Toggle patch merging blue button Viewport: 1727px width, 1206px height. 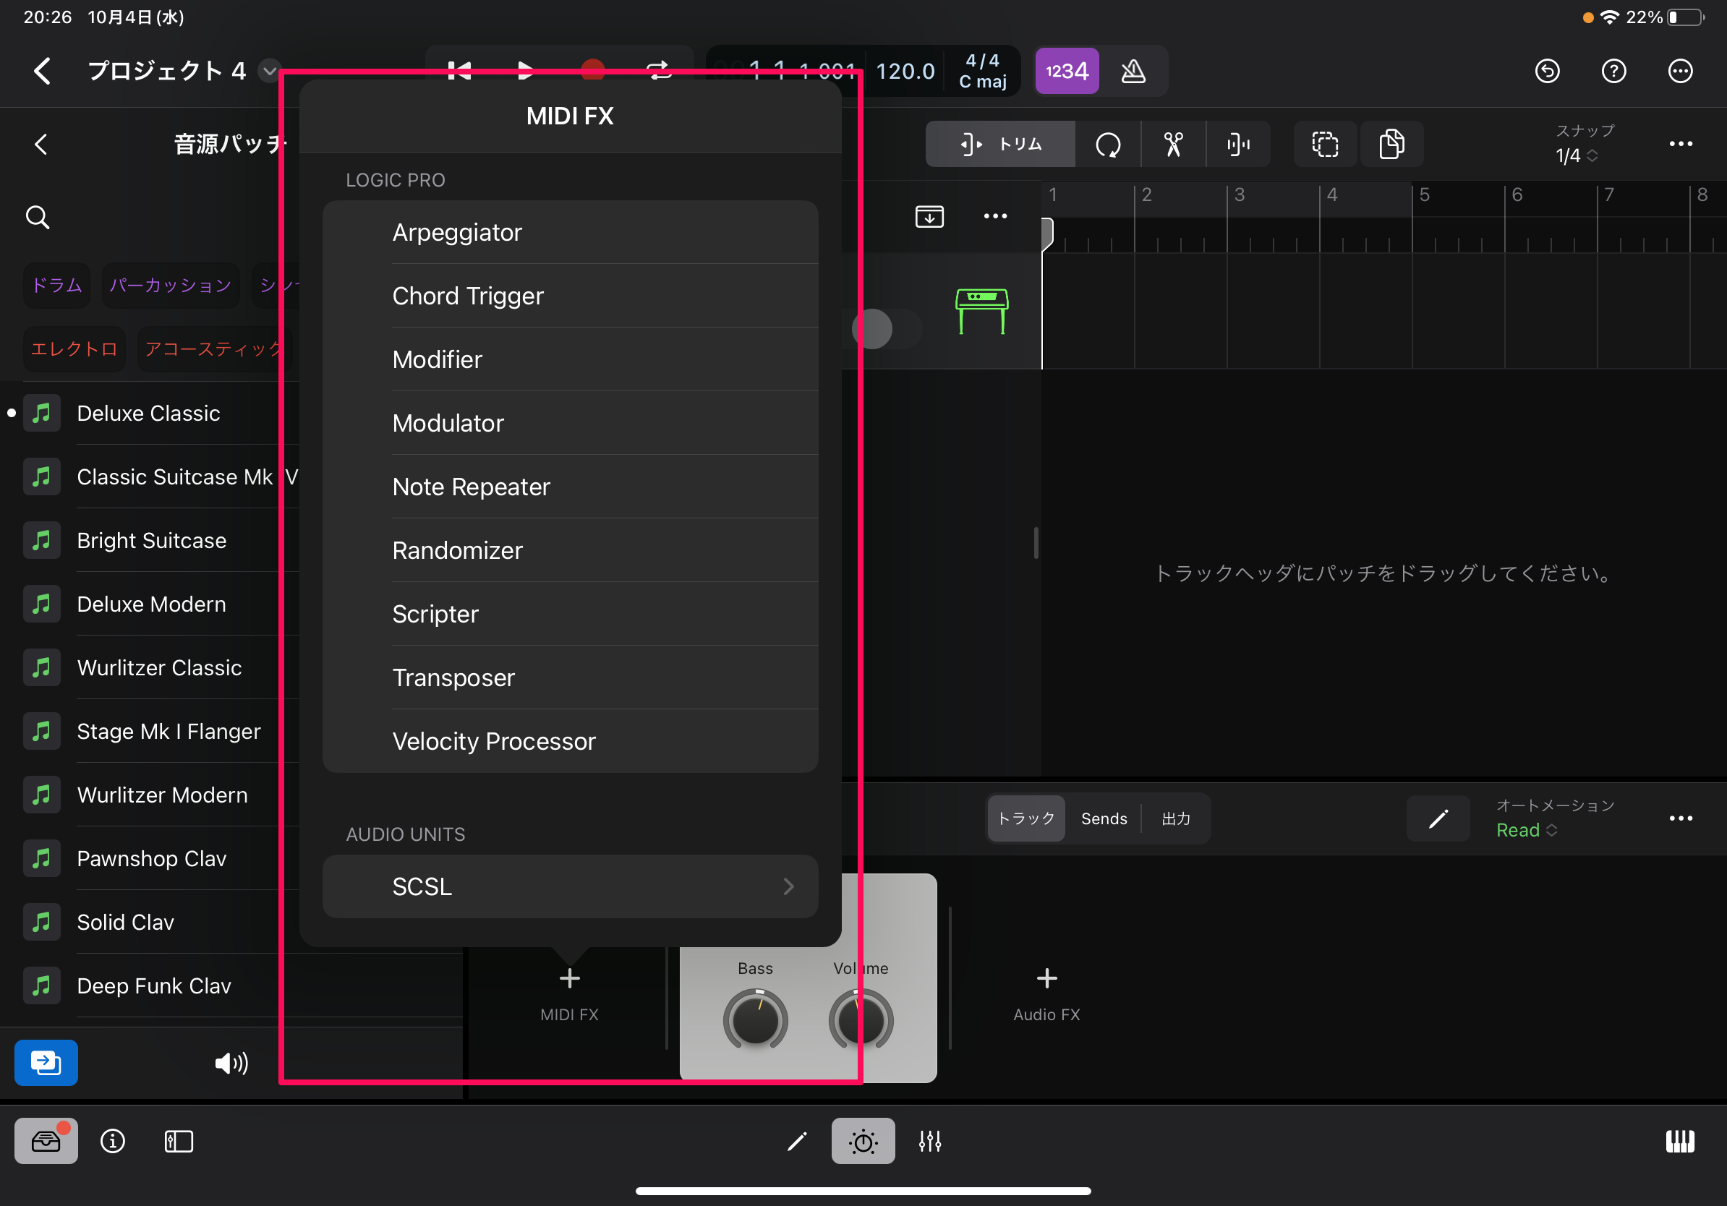pos(46,1062)
